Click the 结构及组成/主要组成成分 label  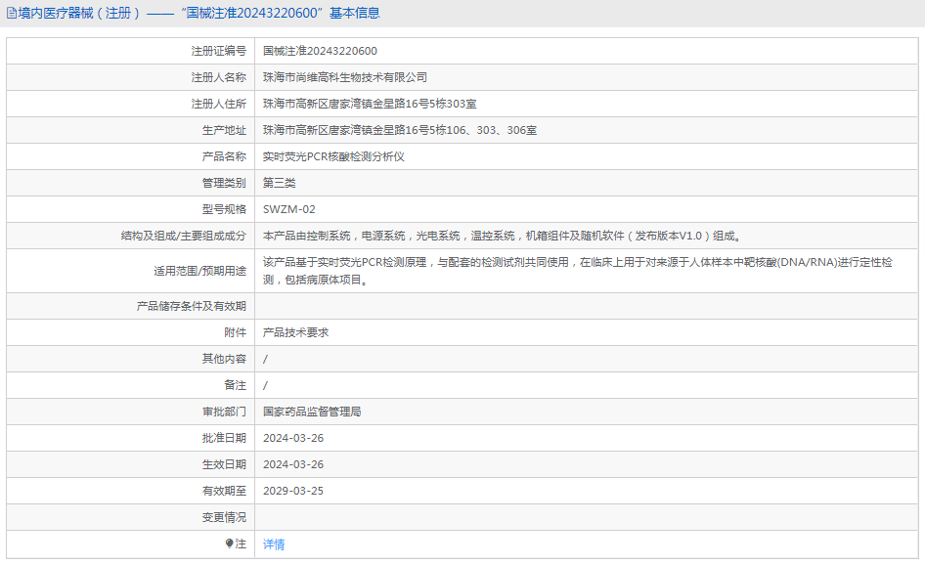[x=184, y=236]
